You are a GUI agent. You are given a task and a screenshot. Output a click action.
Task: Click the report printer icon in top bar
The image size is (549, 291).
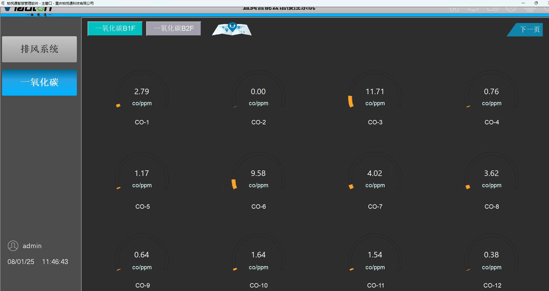[529, 9]
